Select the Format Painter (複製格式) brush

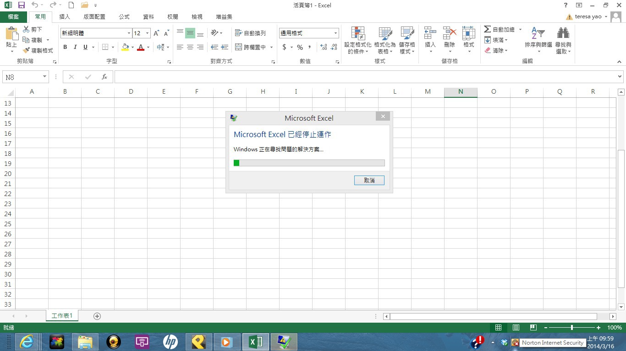38,50
